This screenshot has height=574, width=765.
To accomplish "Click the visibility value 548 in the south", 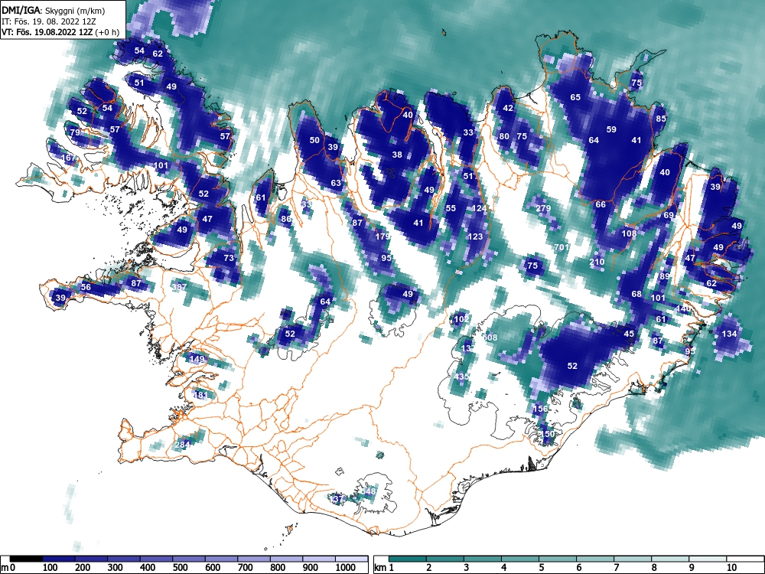I will pos(369,491).
